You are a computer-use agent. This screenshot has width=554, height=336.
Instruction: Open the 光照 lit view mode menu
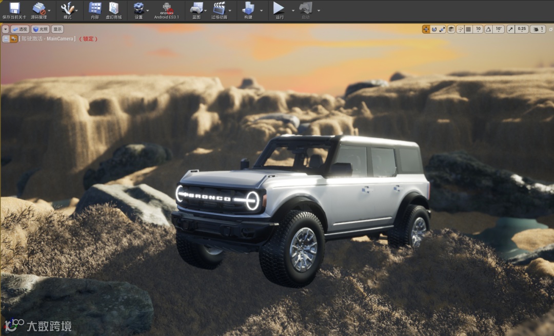41,29
